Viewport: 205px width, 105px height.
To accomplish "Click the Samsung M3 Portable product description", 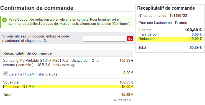I will [52, 63].
